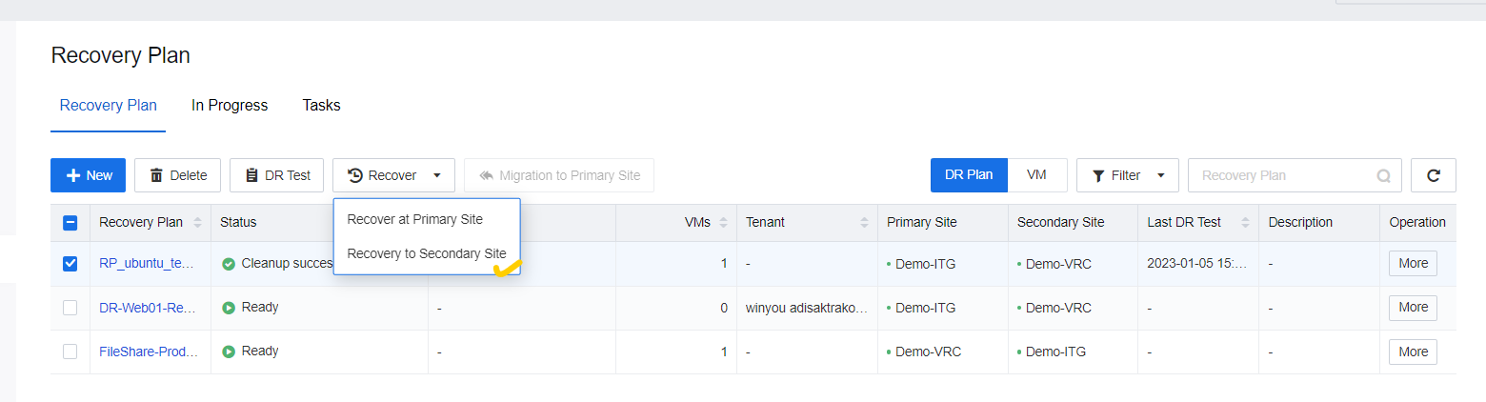Click the Operation column header
Viewport: 1486px width, 402px height.
click(x=1417, y=223)
